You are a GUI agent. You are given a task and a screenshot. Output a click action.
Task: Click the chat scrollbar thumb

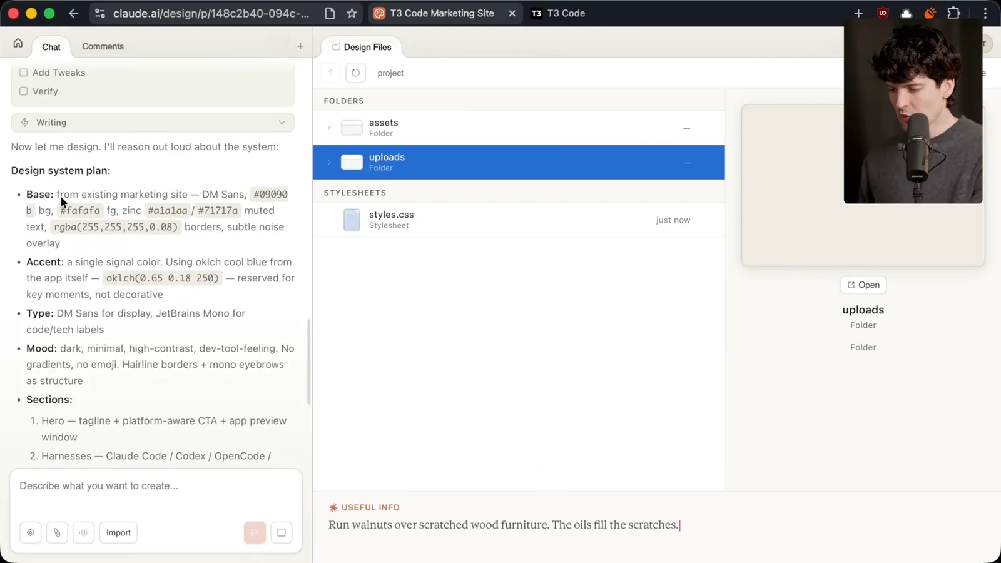pyautogui.click(x=308, y=362)
